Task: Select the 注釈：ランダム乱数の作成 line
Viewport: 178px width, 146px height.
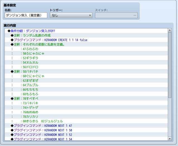Action: [86, 35]
